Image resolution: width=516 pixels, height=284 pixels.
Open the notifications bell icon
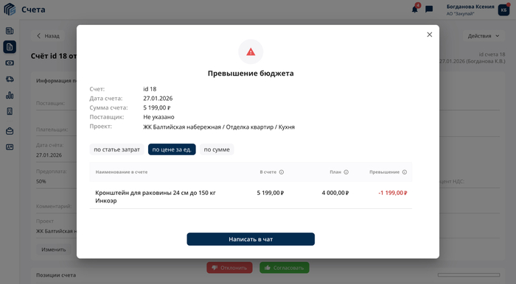click(414, 9)
